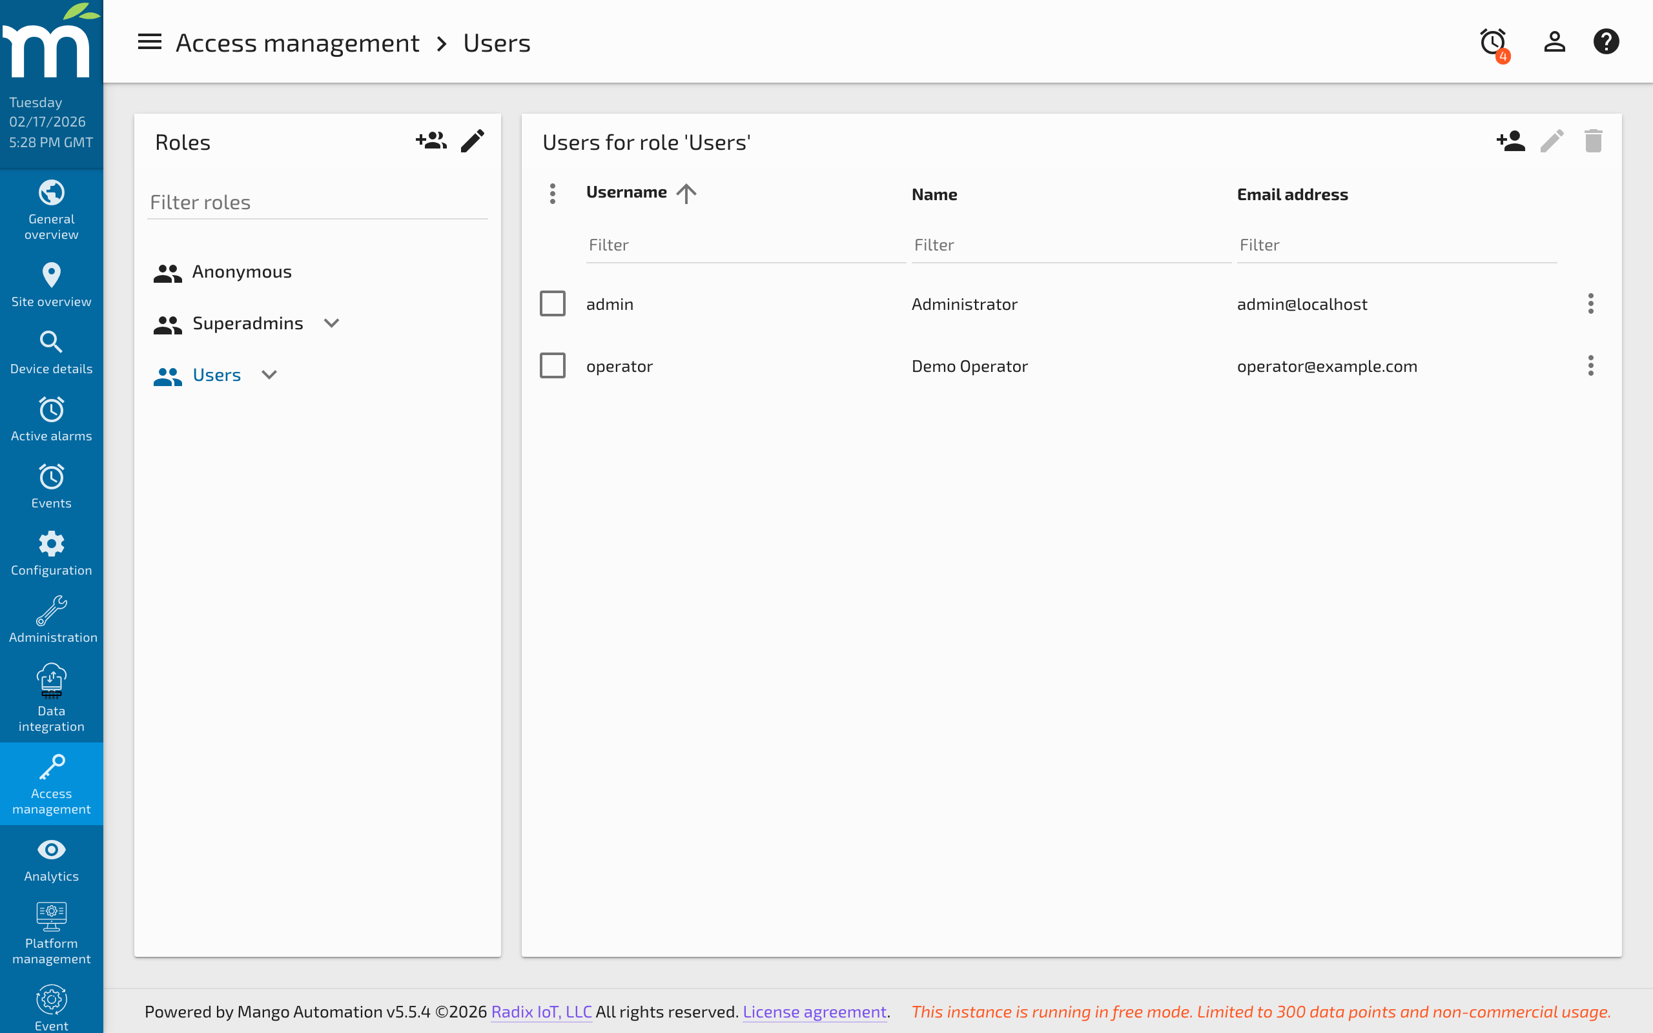Image resolution: width=1653 pixels, height=1033 pixels.
Task: Check the checkbox next to admin
Action: [553, 303]
